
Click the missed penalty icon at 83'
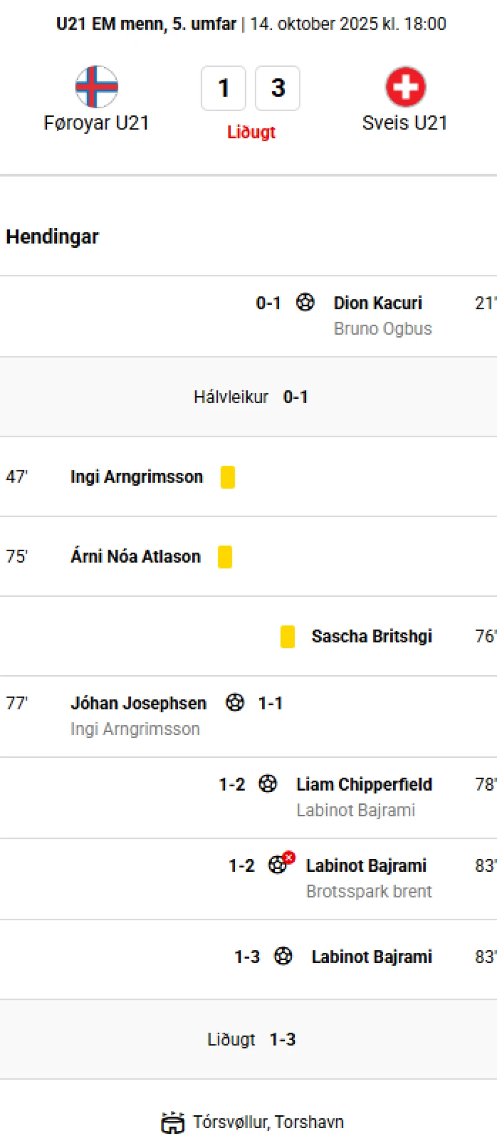tap(279, 865)
